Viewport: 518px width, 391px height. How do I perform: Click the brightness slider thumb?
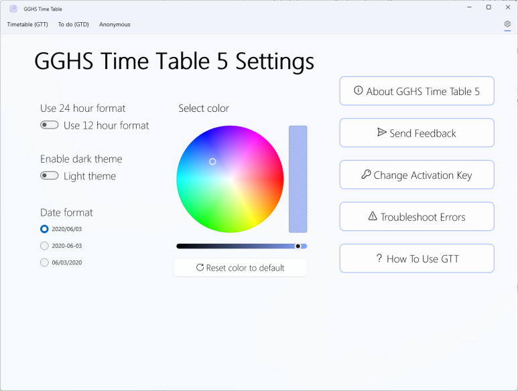pyautogui.click(x=298, y=246)
